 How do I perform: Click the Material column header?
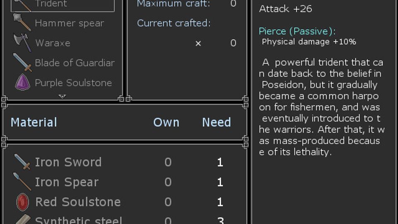tap(34, 122)
